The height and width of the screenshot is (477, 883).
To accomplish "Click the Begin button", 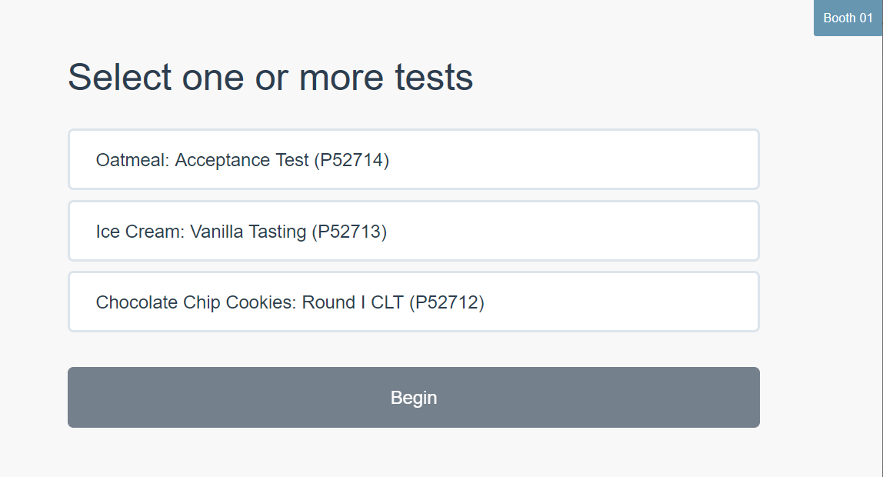I will tap(414, 397).
